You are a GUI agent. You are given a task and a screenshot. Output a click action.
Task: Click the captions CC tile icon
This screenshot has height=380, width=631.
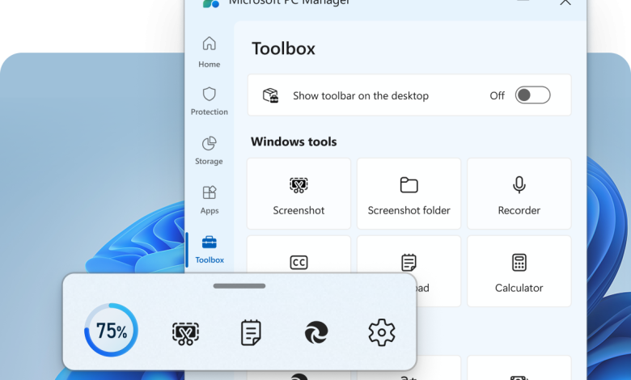[x=299, y=263]
